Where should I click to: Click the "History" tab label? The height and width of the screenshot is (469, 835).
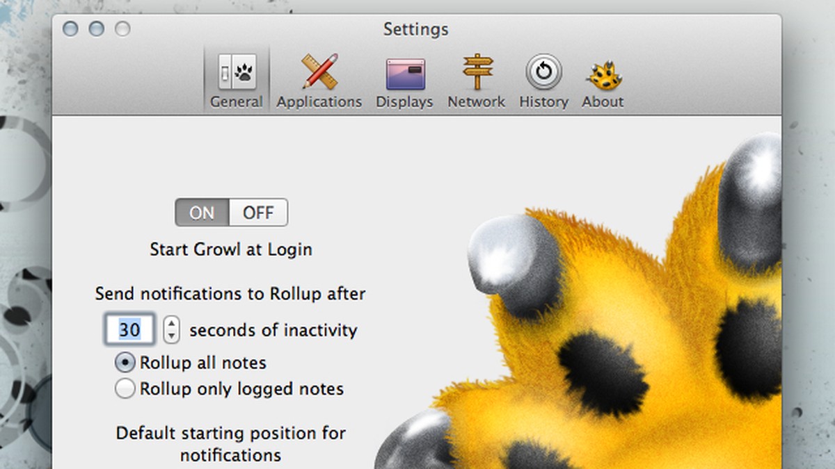pyautogui.click(x=543, y=101)
